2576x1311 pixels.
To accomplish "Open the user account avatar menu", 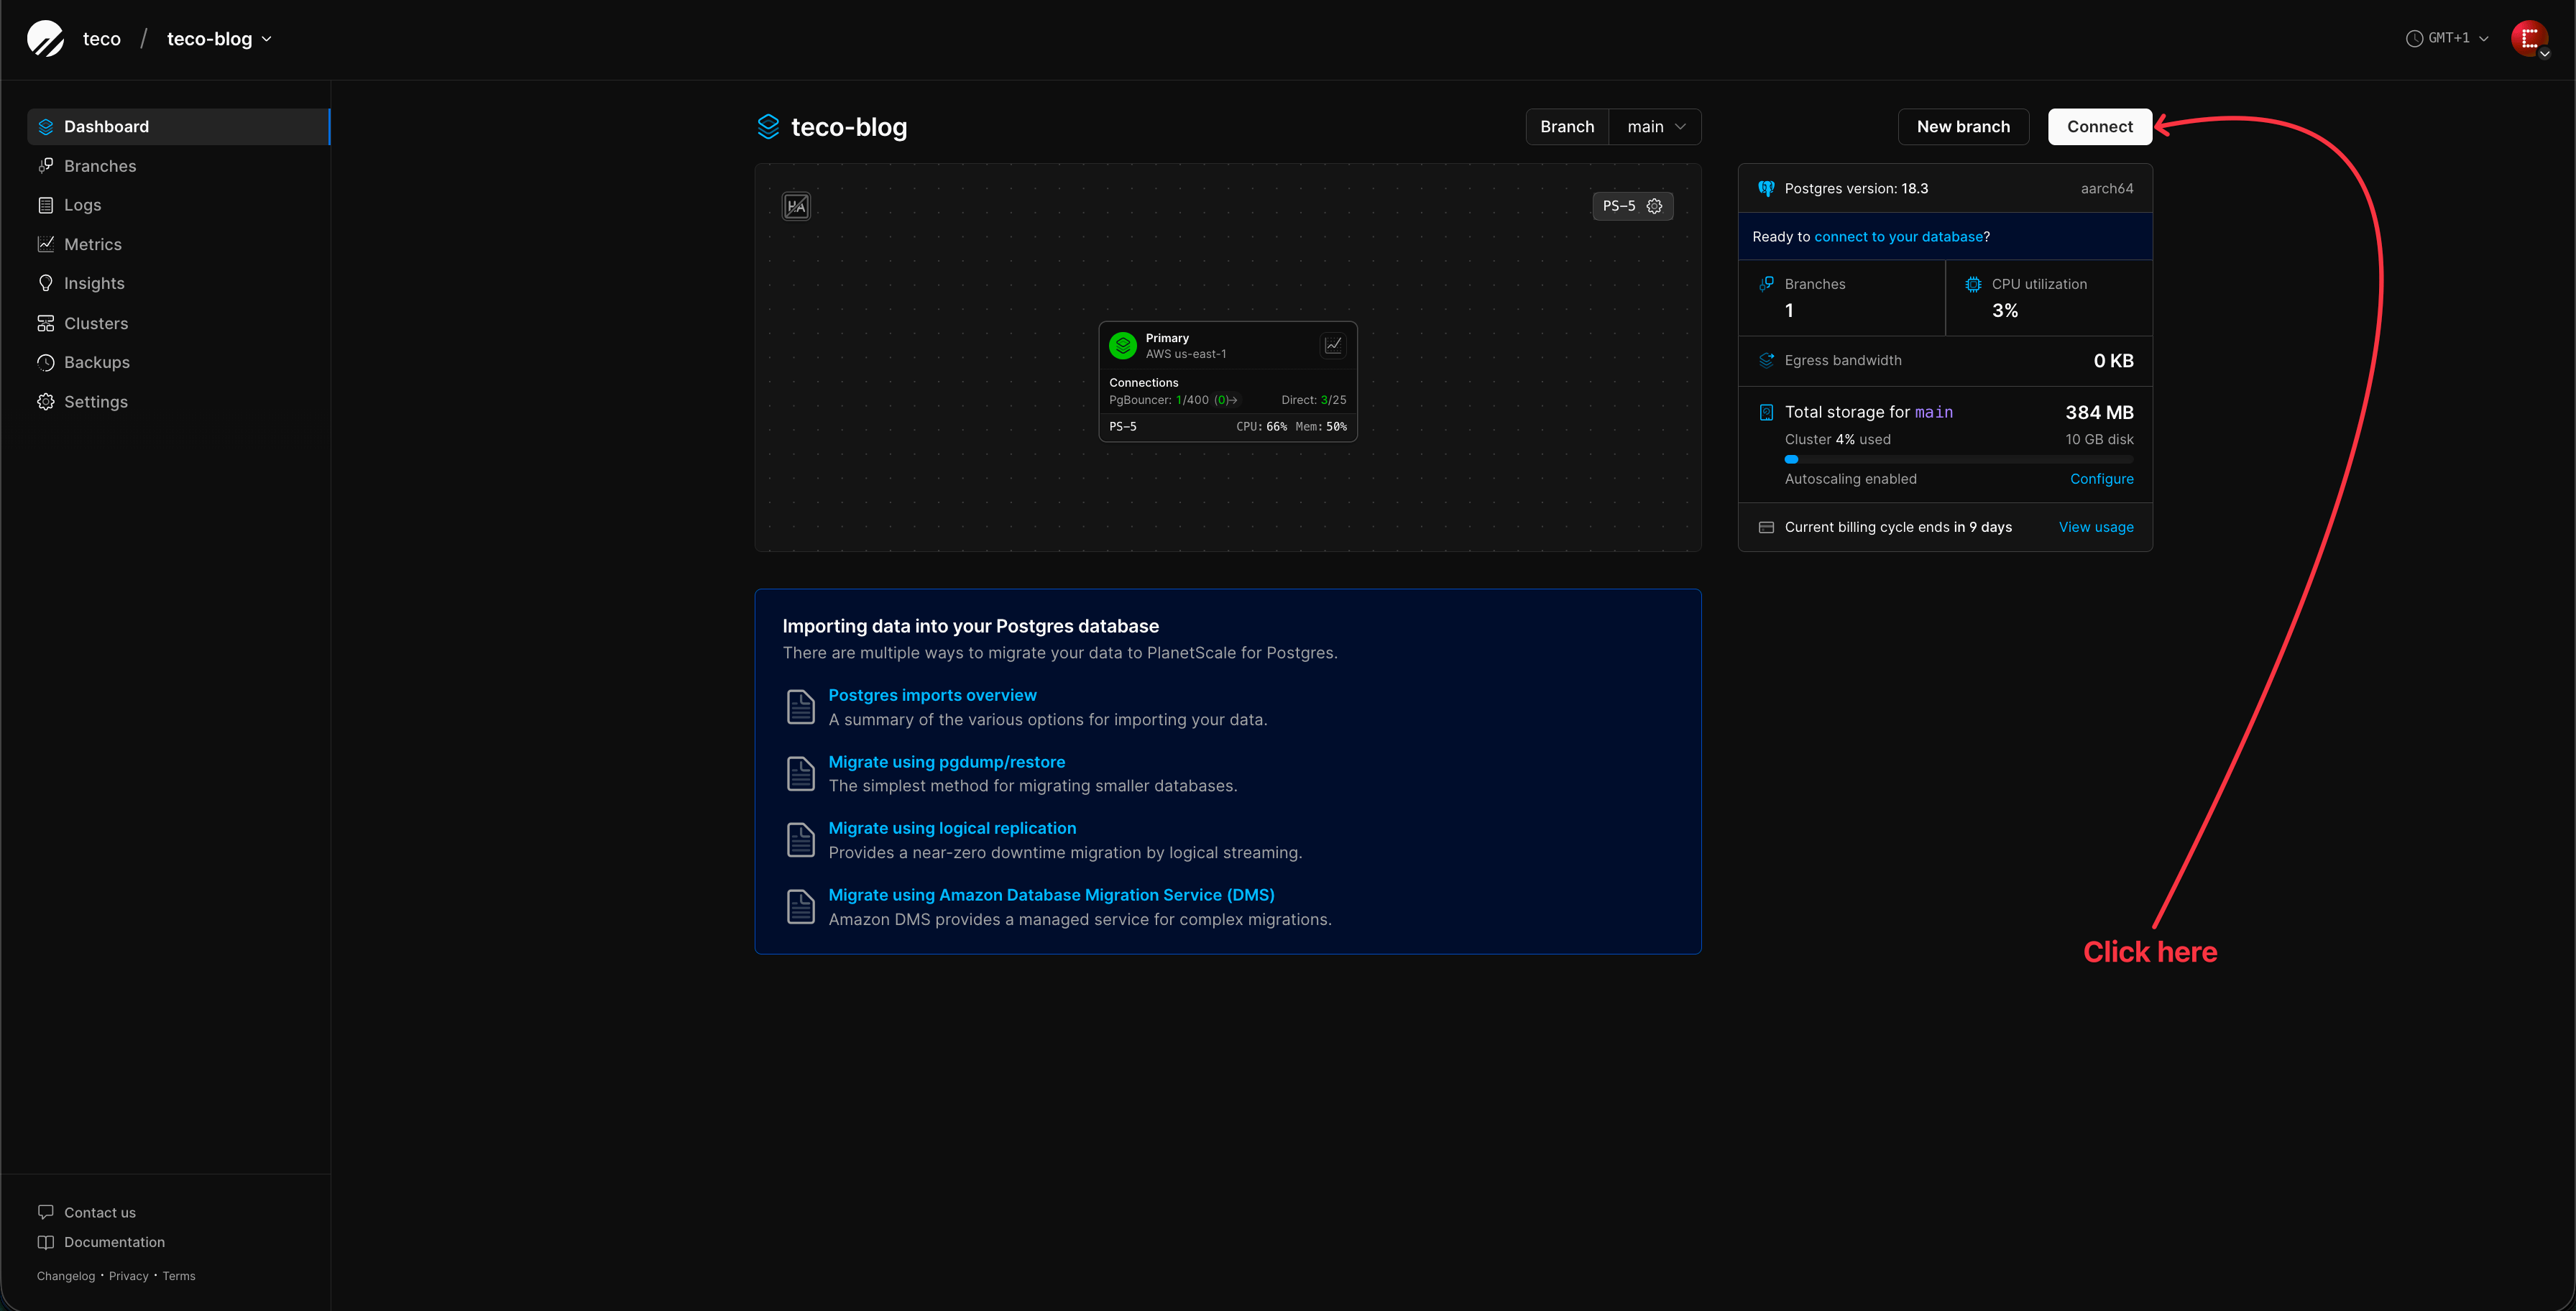I will click(x=2531, y=38).
